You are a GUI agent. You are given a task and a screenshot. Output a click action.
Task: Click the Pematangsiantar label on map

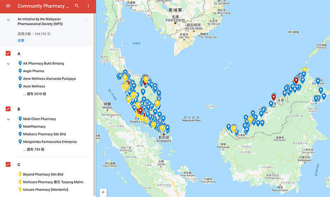pos(111,115)
